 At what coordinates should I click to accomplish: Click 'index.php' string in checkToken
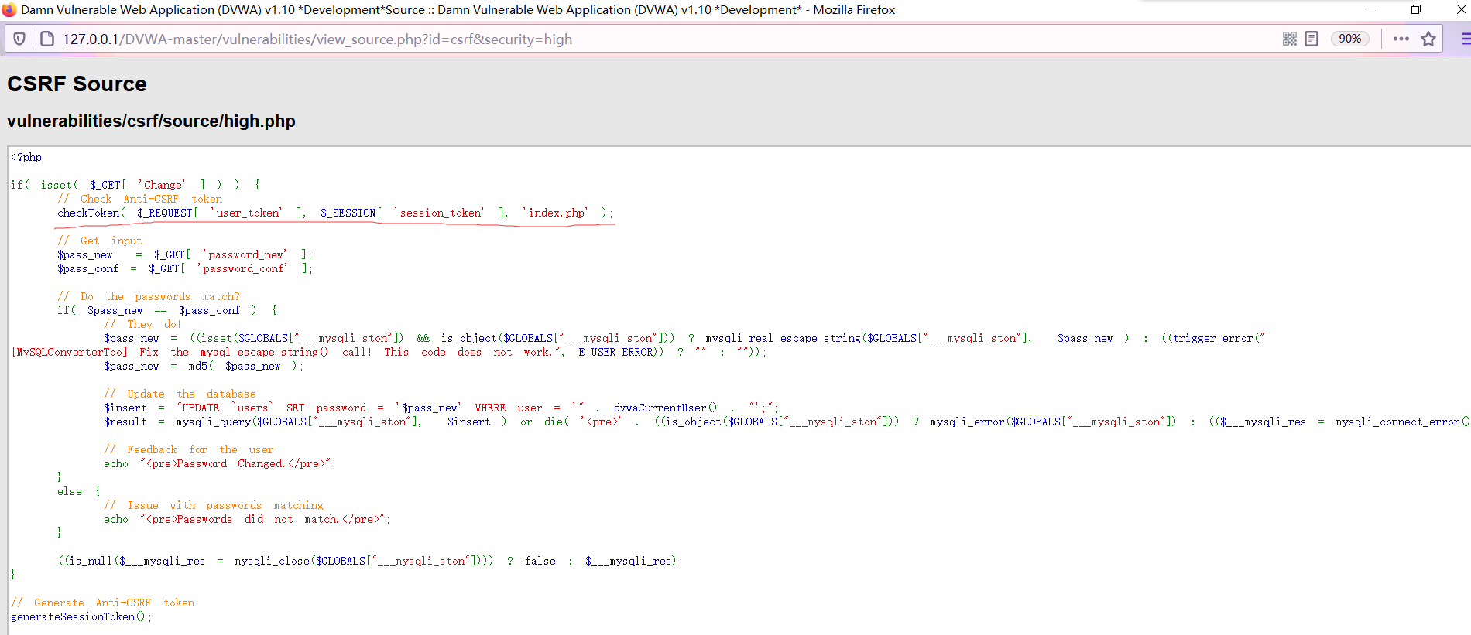coord(555,213)
